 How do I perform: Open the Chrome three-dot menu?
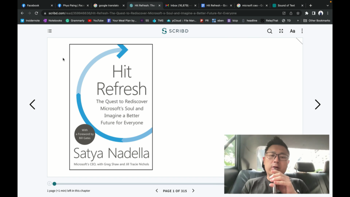(x=328, y=13)
